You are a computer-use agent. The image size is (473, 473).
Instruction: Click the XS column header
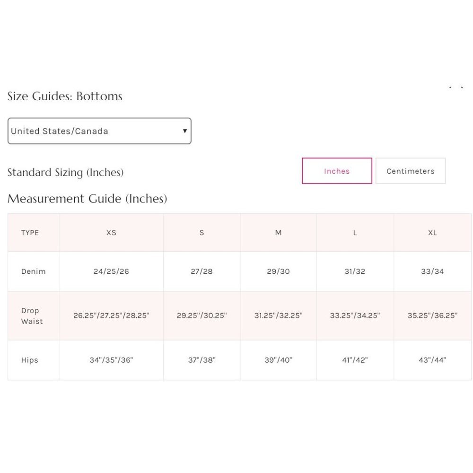tap(111, 233)
